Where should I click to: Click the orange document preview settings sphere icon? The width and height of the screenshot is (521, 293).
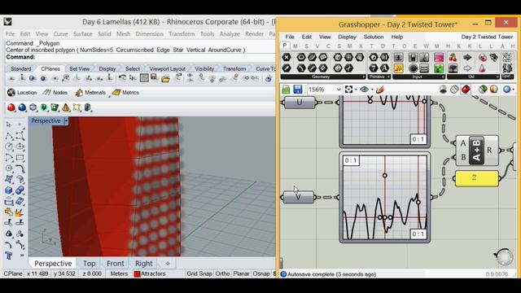[494, 90]
